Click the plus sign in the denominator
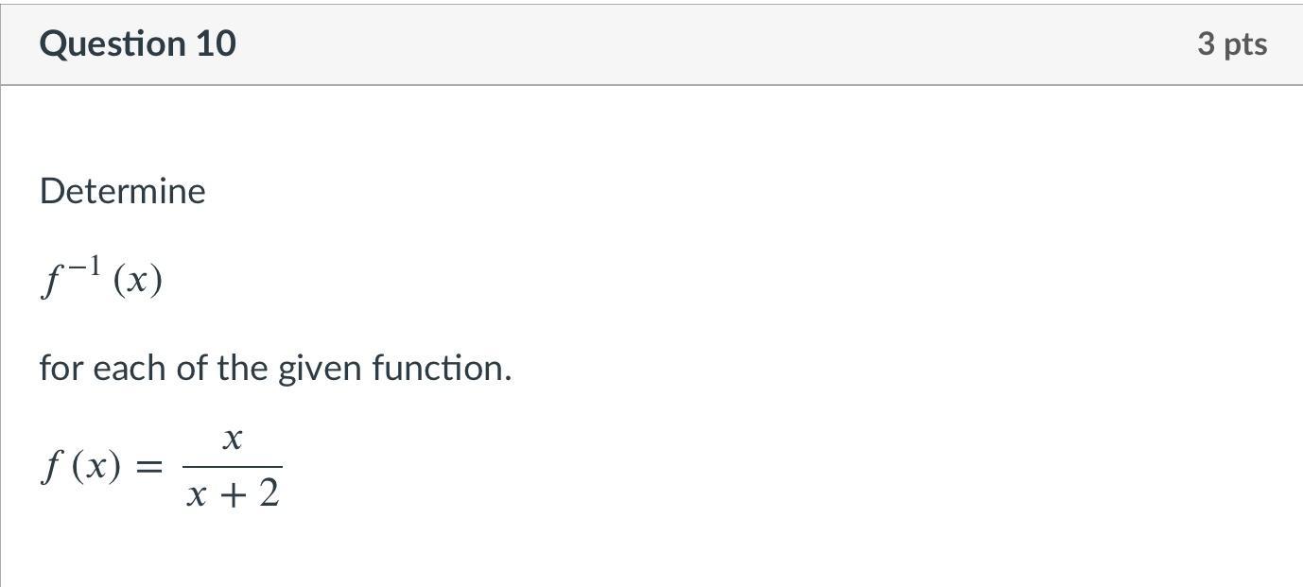This screenshot has height=587, width=1303. (x=232, y=493)
